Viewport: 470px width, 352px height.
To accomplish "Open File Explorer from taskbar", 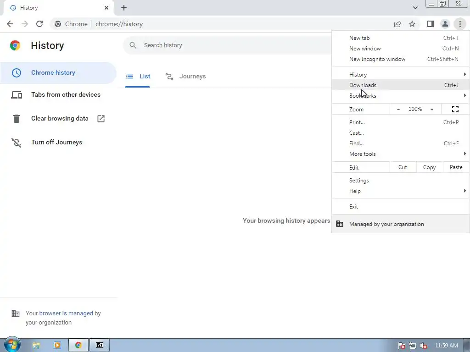I will (x=36, y=346).
